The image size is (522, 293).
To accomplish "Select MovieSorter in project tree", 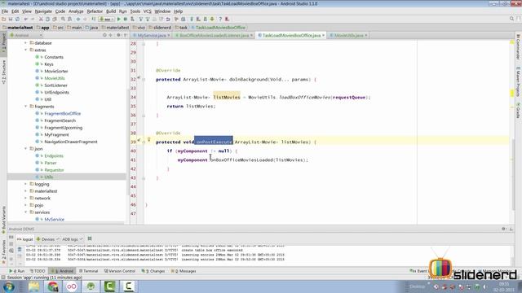I will pyautogui.click(x=56, y=71).
